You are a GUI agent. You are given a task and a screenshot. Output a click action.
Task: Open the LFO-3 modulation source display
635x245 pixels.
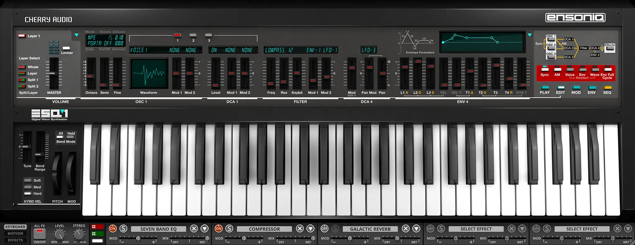coord(369,50)
